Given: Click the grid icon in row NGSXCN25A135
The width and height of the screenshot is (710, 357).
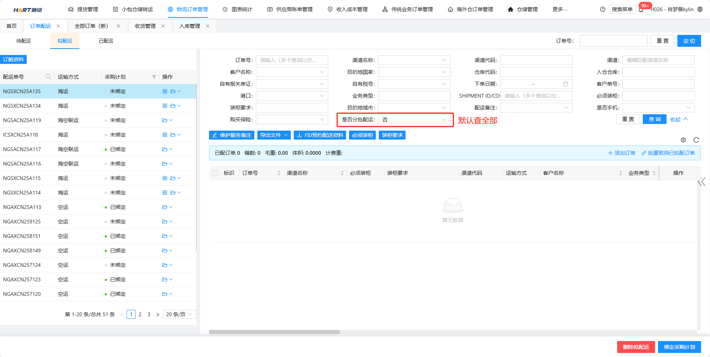Looking at the screenshot, I should click(165, 91).
